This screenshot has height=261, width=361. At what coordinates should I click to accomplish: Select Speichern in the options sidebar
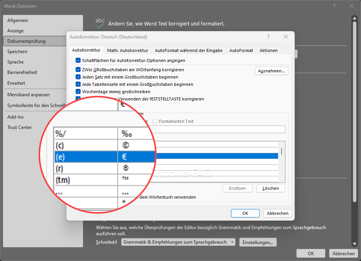click(x=35, y=52)
